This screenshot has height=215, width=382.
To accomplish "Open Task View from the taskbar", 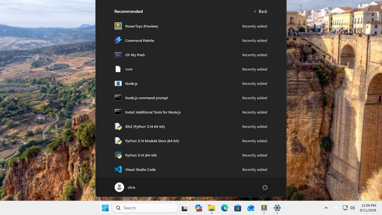I will point(185,208).
